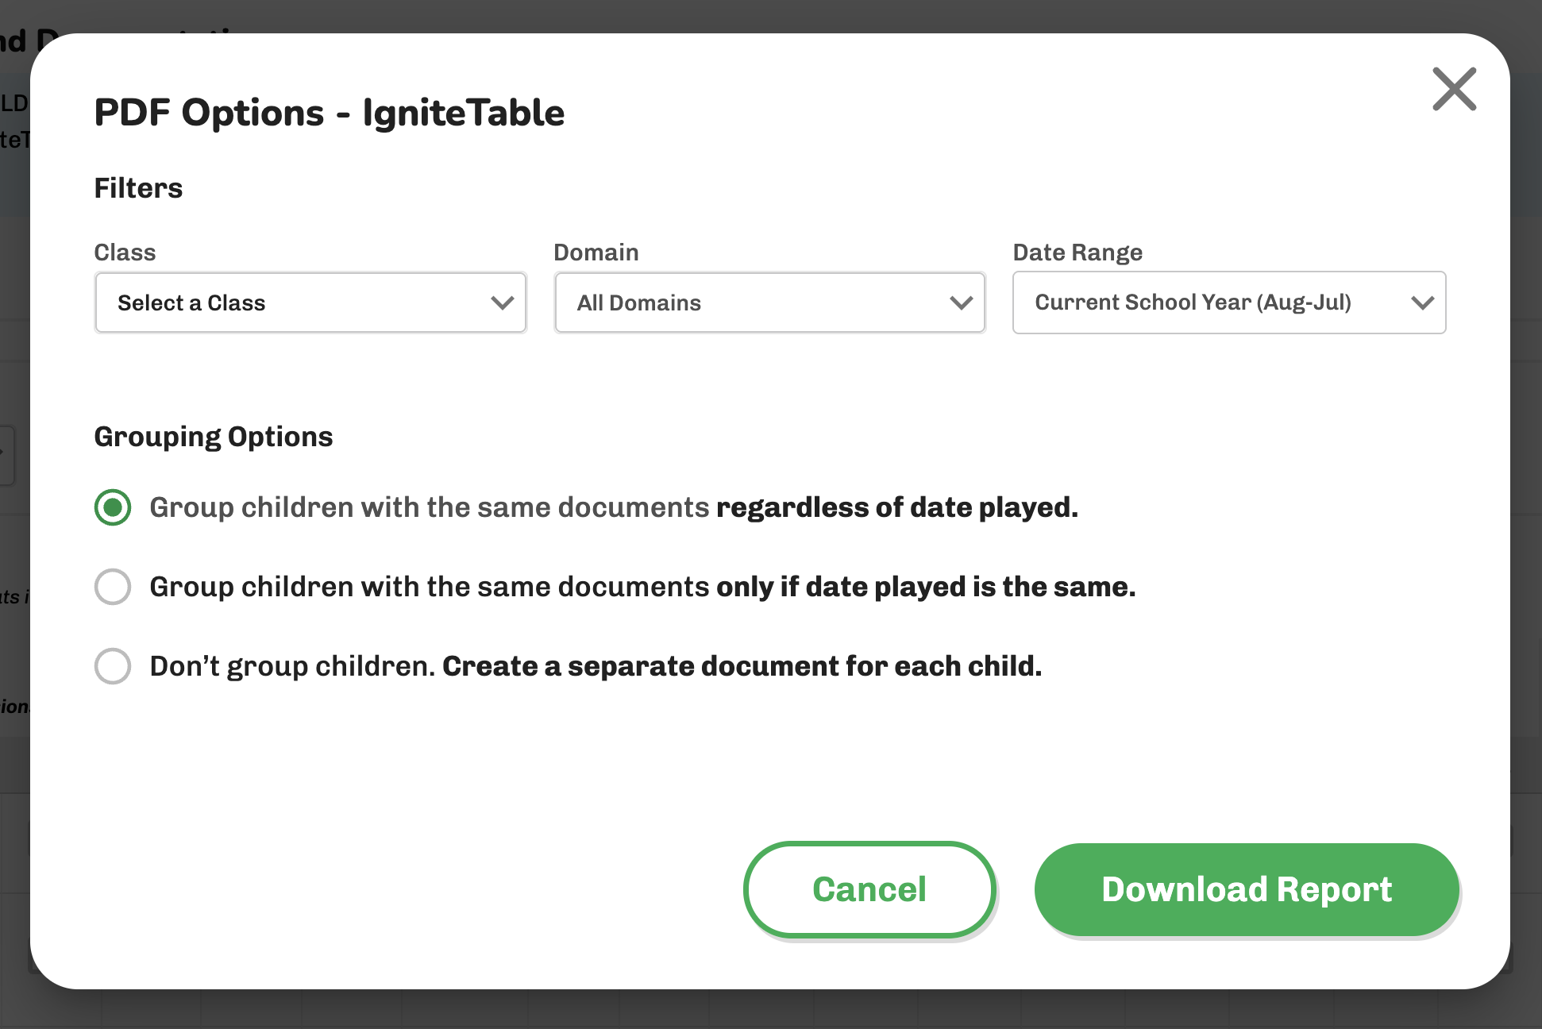Image resolution: width=1542 pixels, height=1029 pixels.
Task: Open the Select a Class dropdown
Action: [310, 303]
